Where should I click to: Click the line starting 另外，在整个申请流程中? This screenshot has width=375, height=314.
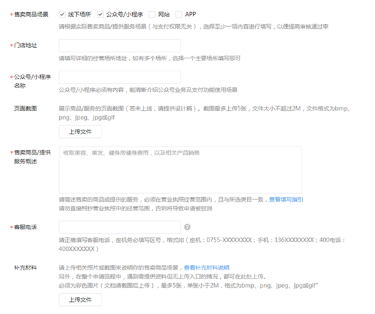coord(162,276)
